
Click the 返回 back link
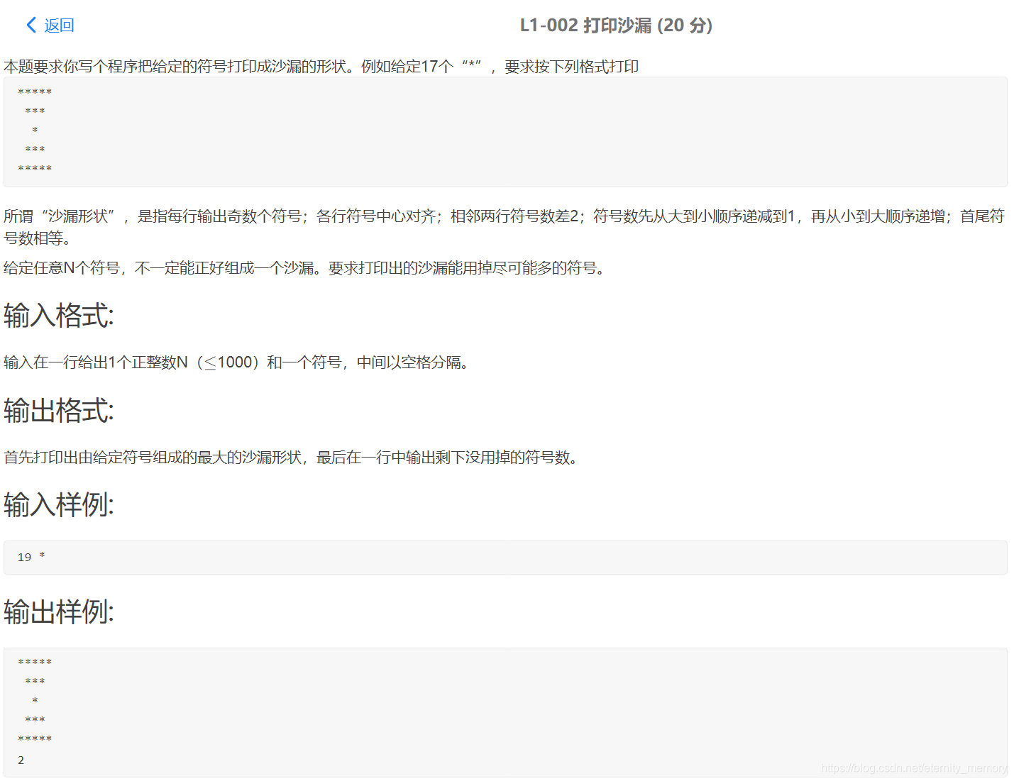pos(59,26)
